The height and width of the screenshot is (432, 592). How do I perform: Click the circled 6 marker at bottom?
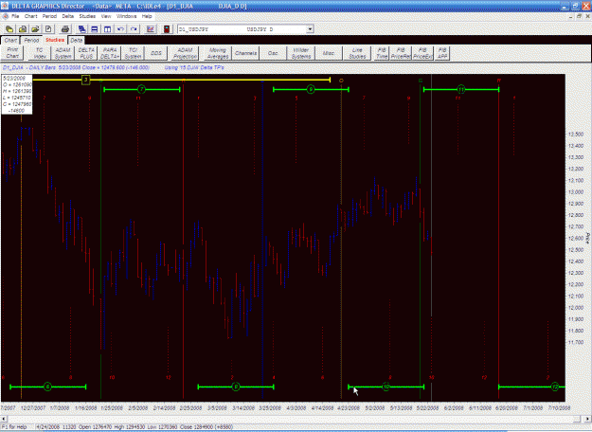click(47, 387)
